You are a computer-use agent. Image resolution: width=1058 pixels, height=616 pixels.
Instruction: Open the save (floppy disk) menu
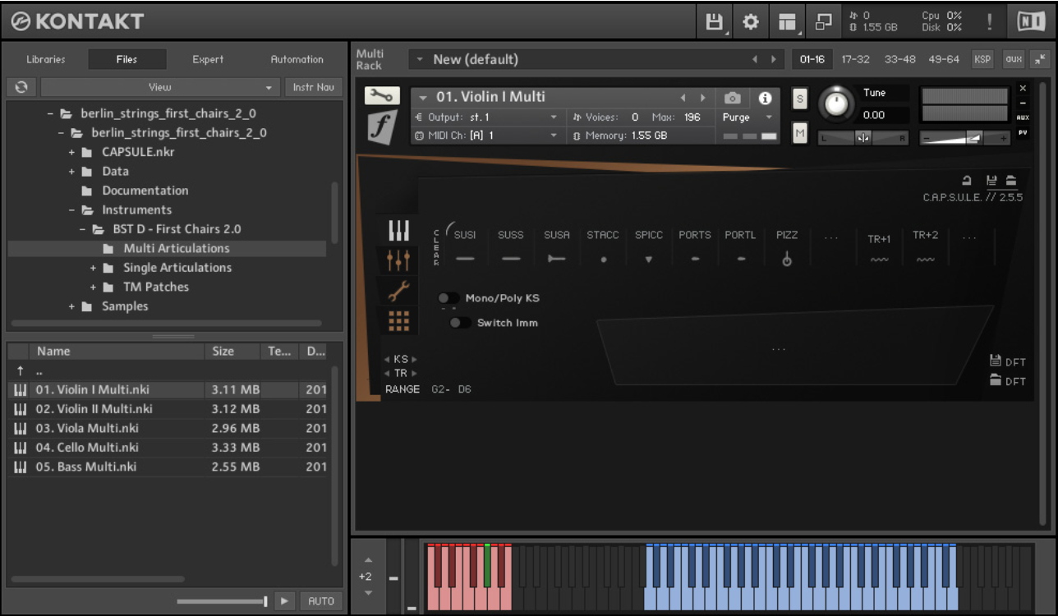[x=715, y=22]
